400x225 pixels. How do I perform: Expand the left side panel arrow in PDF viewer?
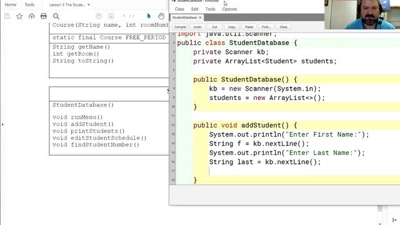[2, 124]
